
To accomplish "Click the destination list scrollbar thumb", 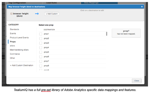I will click(x=107, y=34).
